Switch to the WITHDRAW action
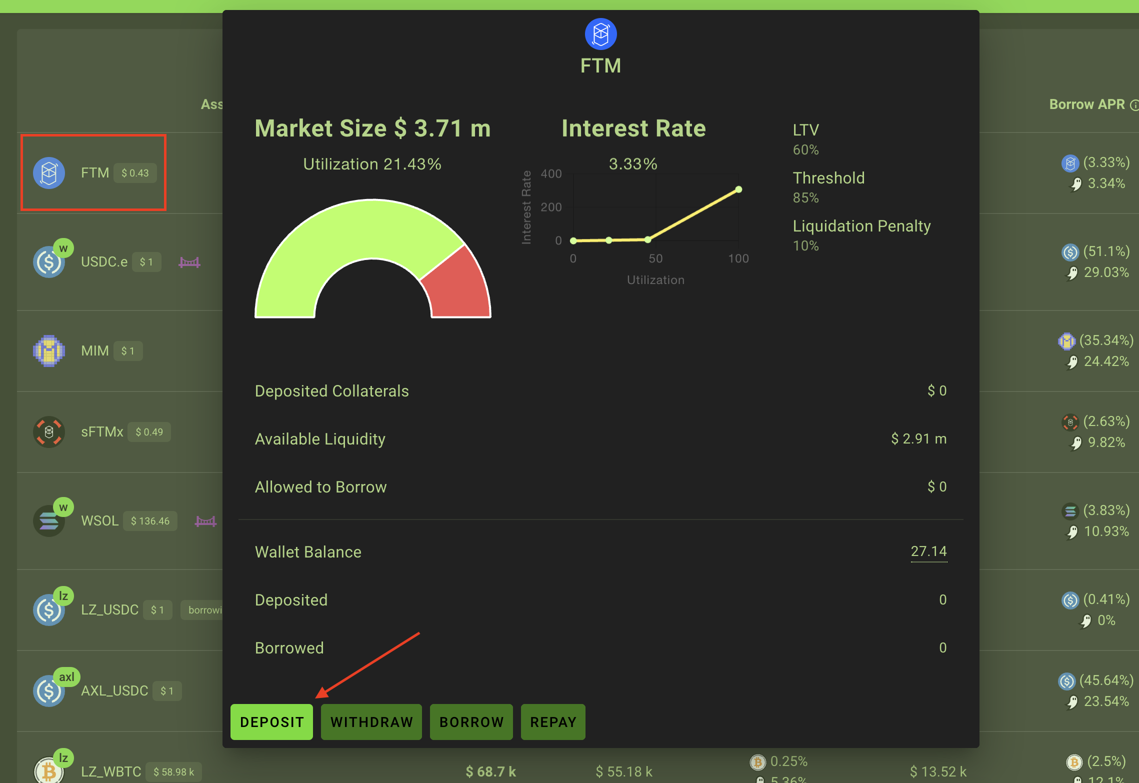The width and height of the screenshot is (1139, 783). [371, 721]
